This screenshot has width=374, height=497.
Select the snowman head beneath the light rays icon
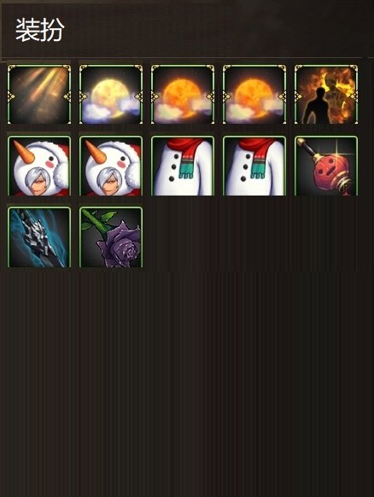click(x=39, y=166)
